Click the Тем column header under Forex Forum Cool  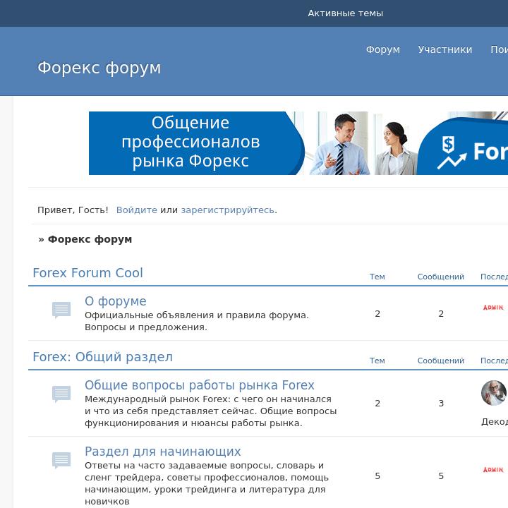[377, 277]
